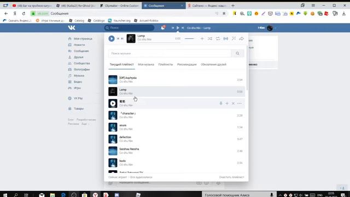Viewport: 350px width, 197px height.
Task: Add hovered track to my music
Action: click(227, 103)
